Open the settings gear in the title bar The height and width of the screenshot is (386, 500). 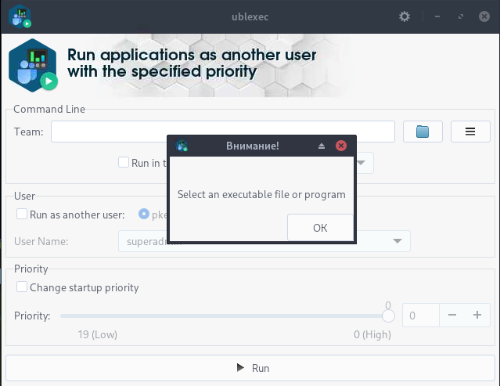click(x=405, y=16)
